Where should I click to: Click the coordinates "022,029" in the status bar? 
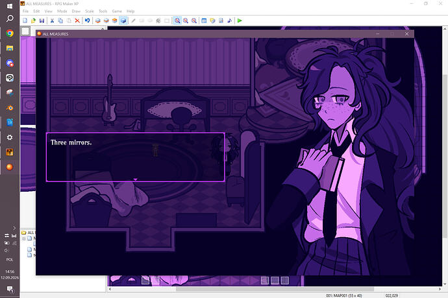[x=392, y=295]
